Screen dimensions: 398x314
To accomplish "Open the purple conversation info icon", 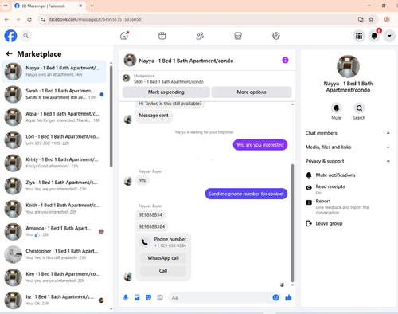I will (285, 61).
